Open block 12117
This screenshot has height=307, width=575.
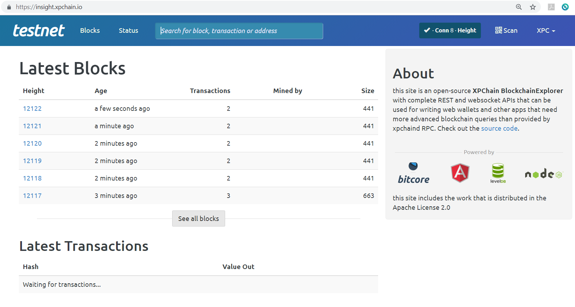tap(32, 196)
